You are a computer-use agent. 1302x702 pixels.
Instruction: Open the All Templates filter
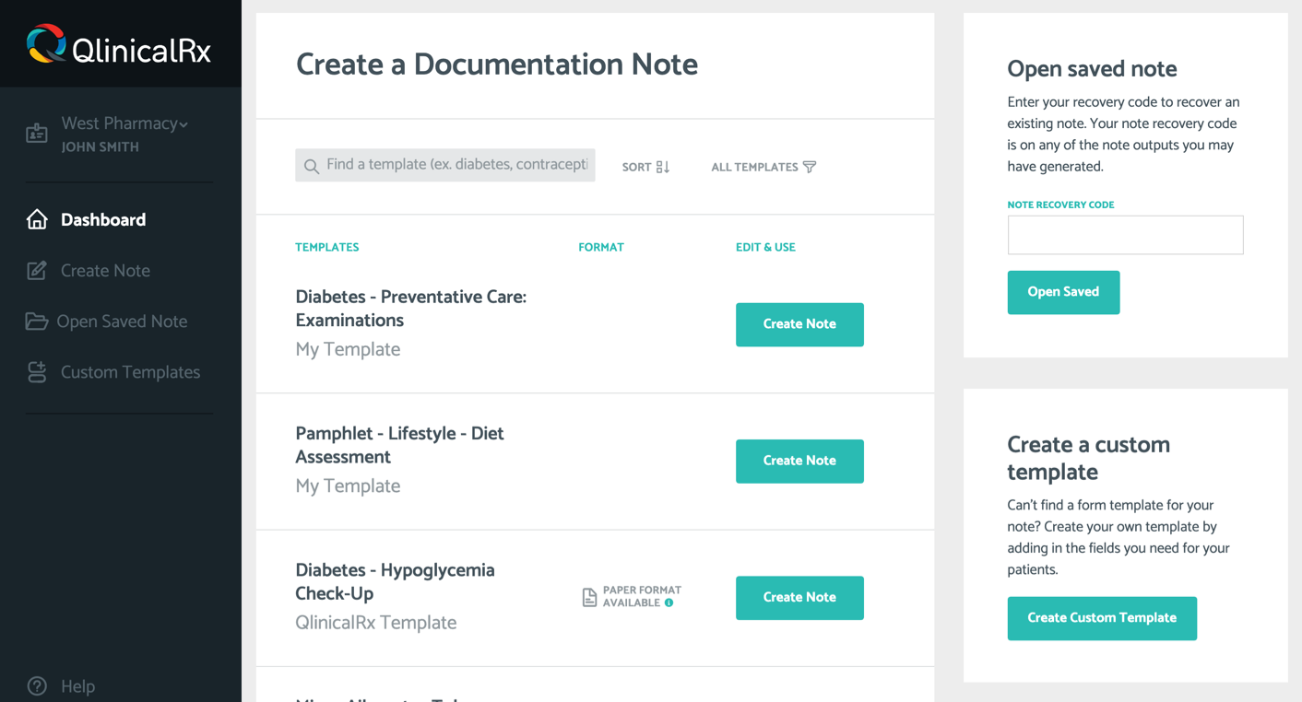[x=763, y=167]
